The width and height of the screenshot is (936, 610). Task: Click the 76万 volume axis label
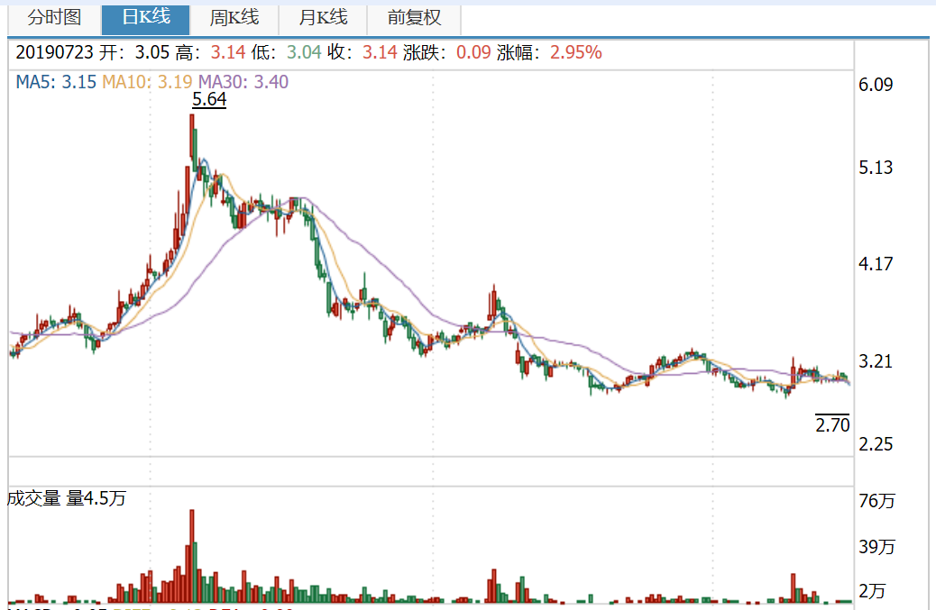coord(876,500)
